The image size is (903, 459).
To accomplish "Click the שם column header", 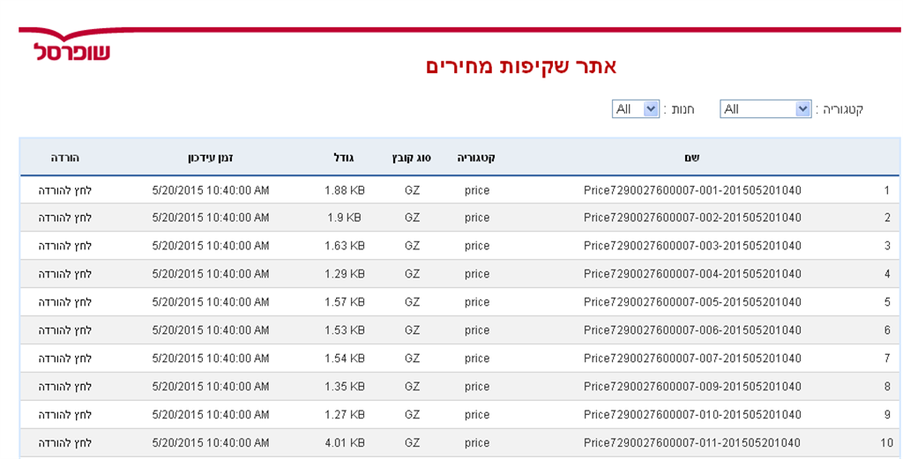I will (x=691, y=158).
